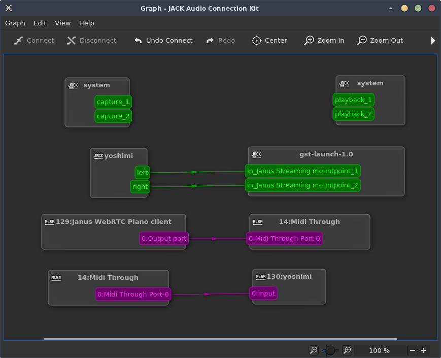
Task: Click the system title of the capture node
Action: click(96, 85)
